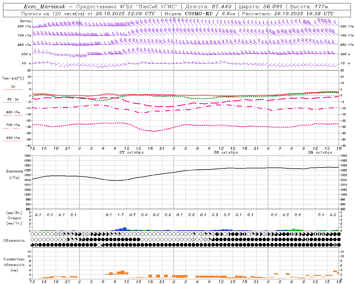Select 'Рассчитано: 26.10.2025 16:38 UTC' timestamp
This screenshot has height=284, width=355.
tap(288, 14)
